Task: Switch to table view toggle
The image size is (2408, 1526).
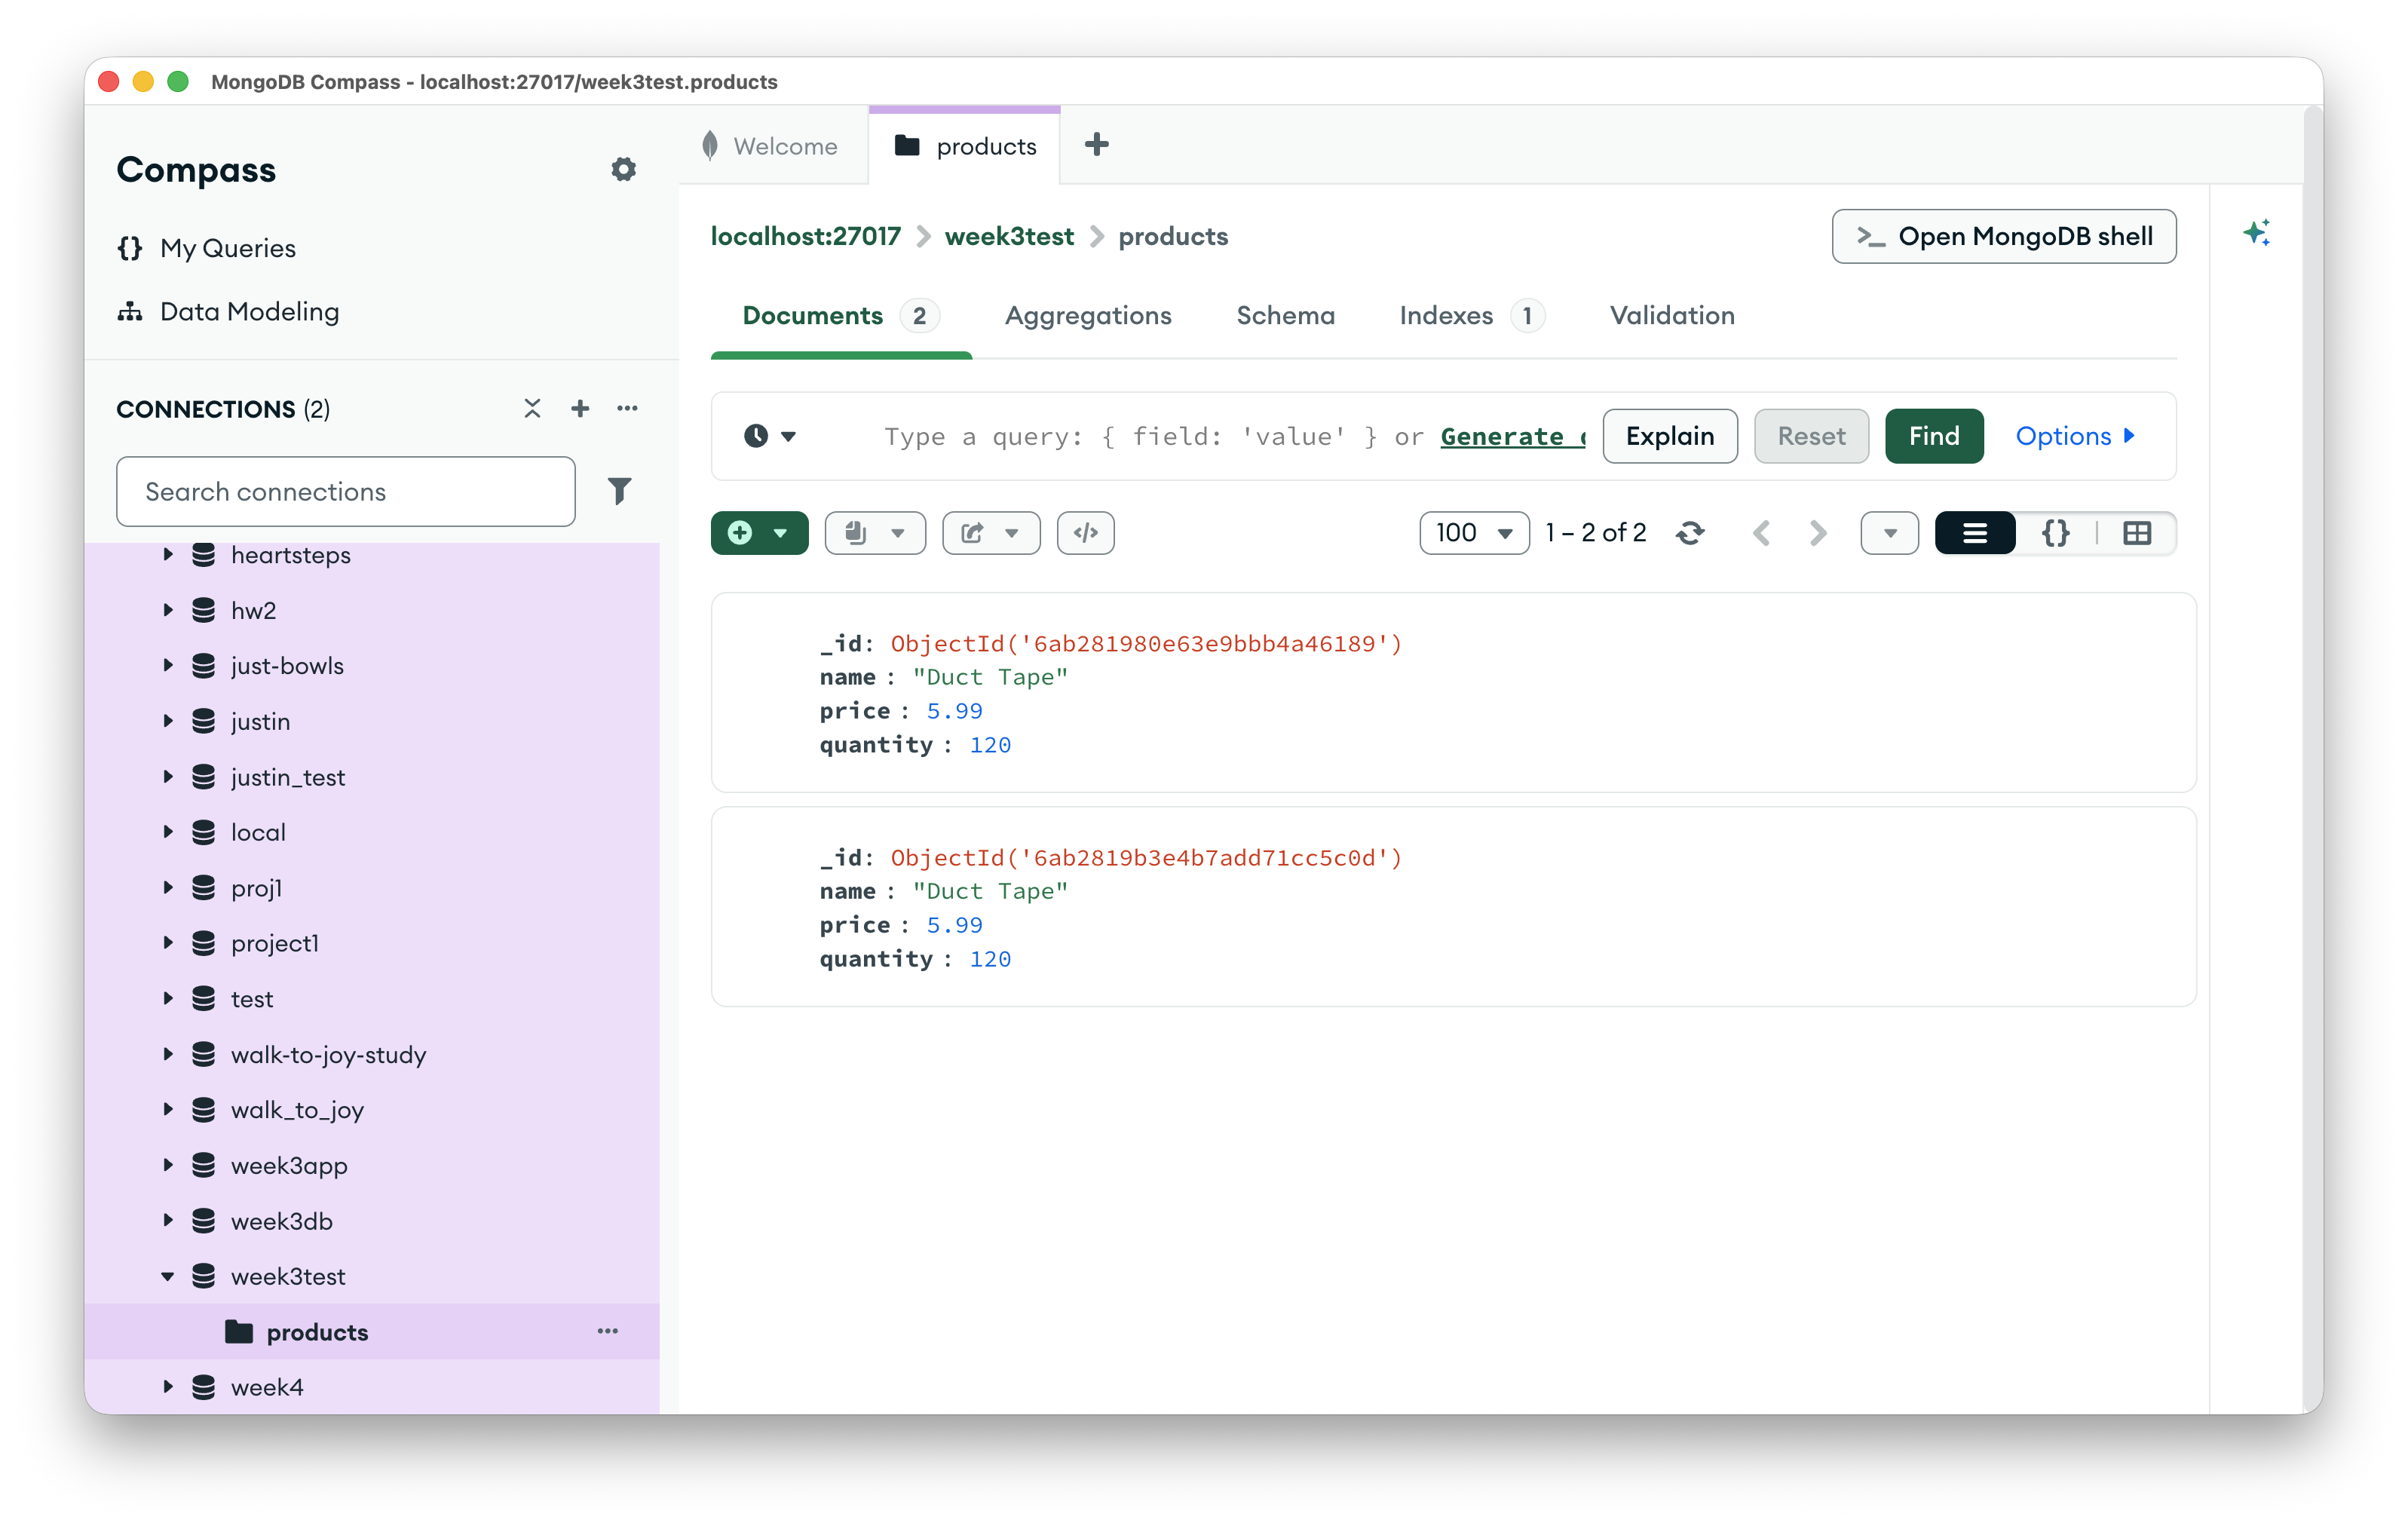Action: (2137, 533)
